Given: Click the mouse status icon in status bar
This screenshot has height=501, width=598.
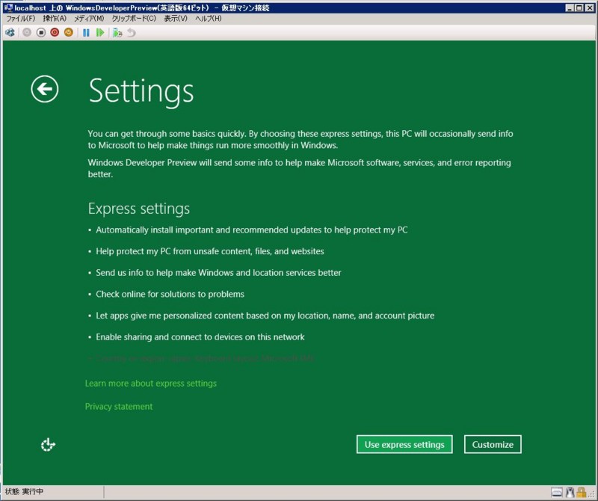Looking at the screenshot, I should tap(570, 492).
